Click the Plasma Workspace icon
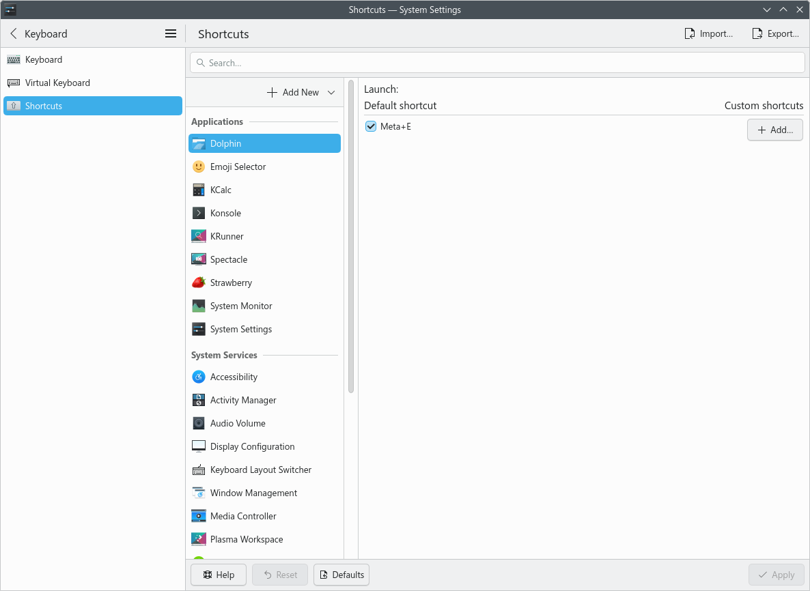Image resolution: width=810 pixels, height=591 pixels. 199,539
